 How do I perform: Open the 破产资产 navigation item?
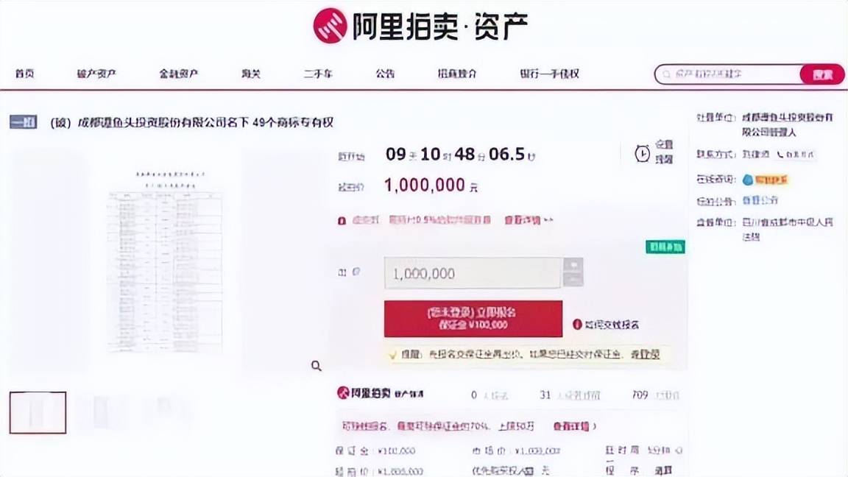pos(97,74)
